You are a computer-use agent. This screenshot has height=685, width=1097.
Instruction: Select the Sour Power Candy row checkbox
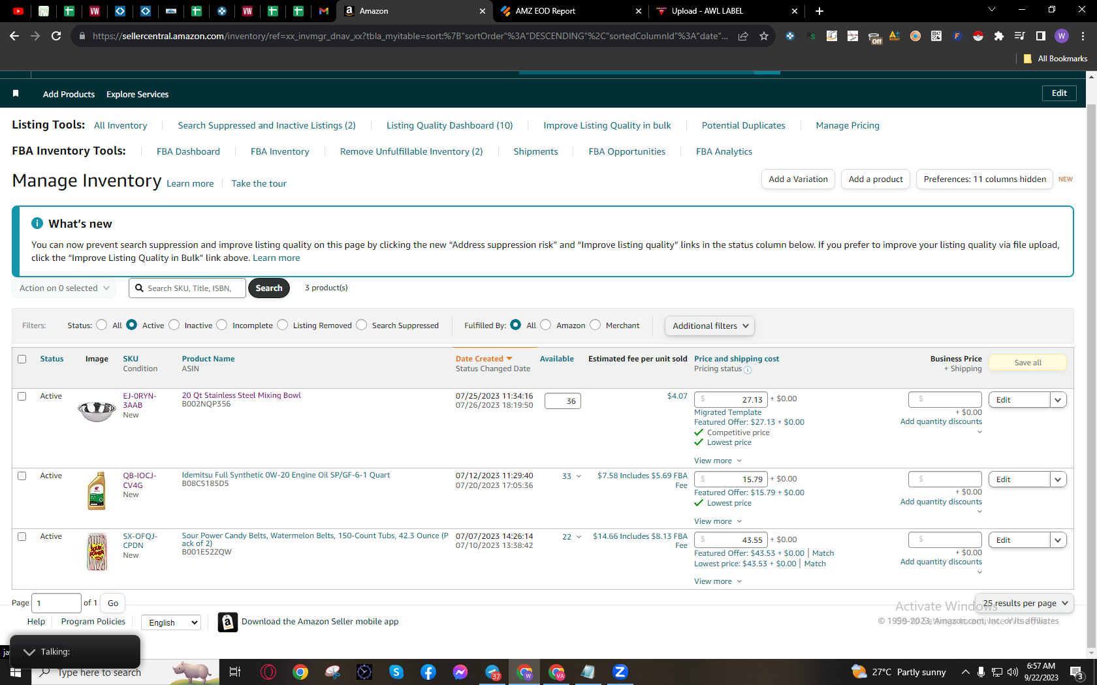tap(22, 536)
